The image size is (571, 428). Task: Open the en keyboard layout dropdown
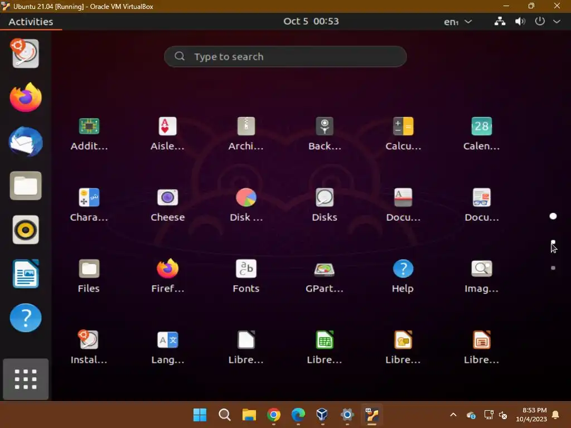(458, 22)
